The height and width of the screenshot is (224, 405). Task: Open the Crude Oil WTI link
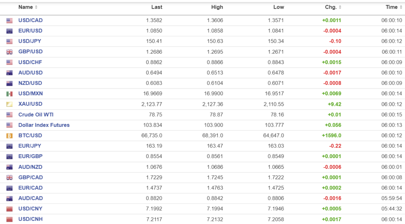coord(36,115)
